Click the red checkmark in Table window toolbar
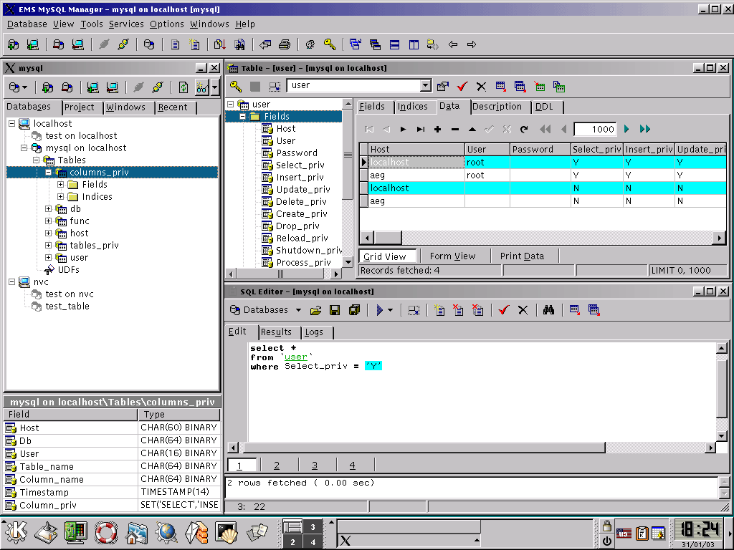The image size is (734, 550). [x=462, y=87]
